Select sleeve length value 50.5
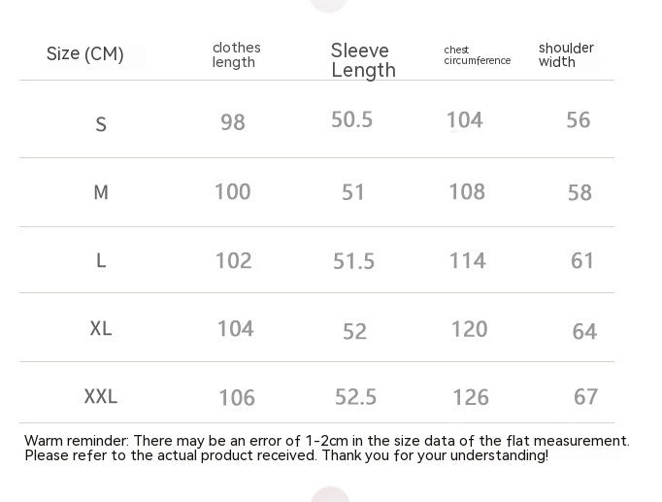Image resolution: width=662 pixels, height=502 pixels. pos(352,119)
